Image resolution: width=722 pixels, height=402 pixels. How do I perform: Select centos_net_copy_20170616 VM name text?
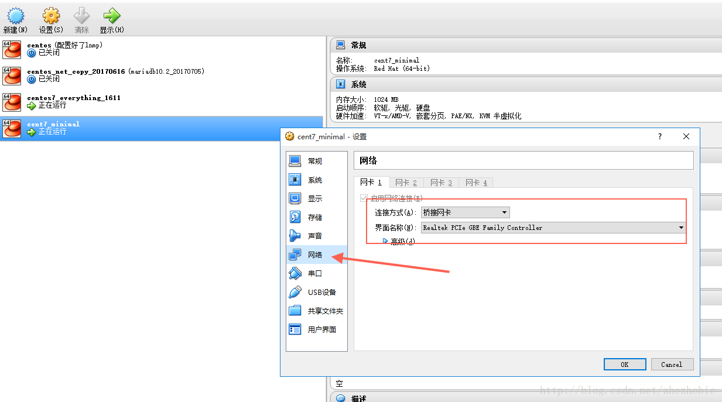click(76, 71)
